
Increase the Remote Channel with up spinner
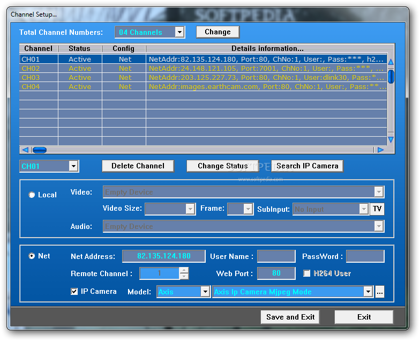point(184,270)
